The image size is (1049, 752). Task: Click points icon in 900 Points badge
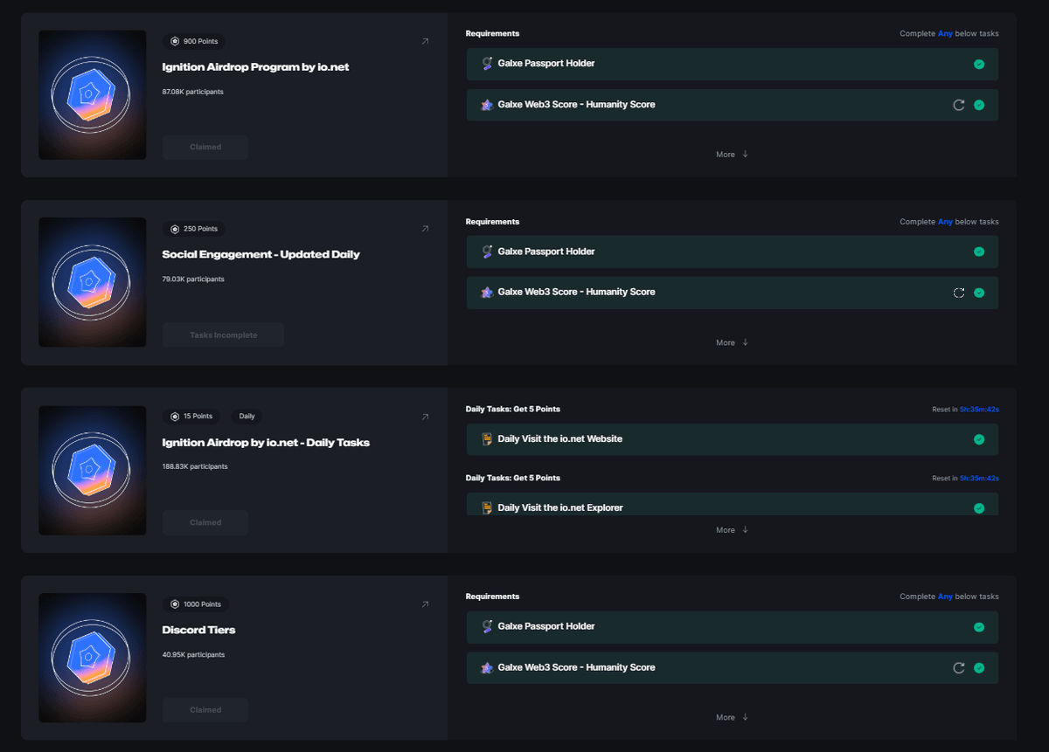coord(175,41)
